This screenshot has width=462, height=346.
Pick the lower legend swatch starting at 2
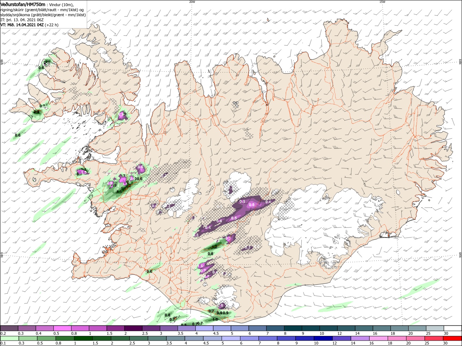coord(120,338)
